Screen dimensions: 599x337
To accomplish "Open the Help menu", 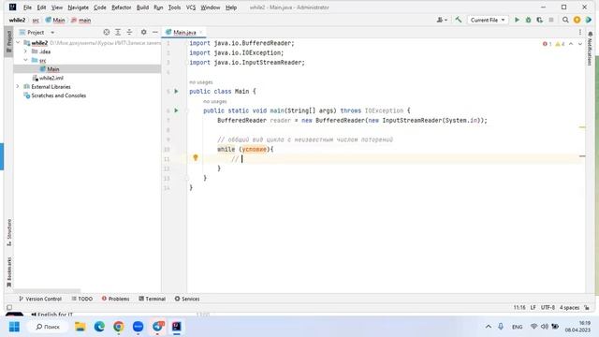I will 231,7.
